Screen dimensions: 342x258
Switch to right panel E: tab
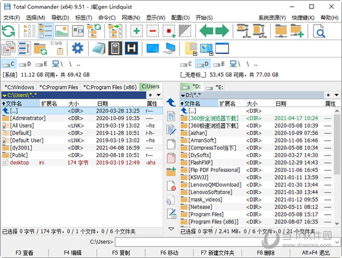[x=215, y=87]
